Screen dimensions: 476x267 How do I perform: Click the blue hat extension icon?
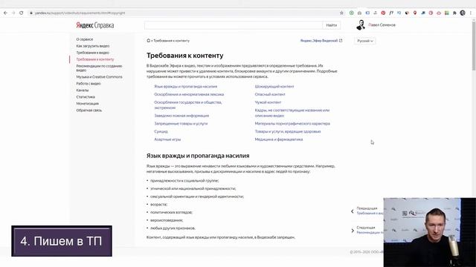(423, 13)
